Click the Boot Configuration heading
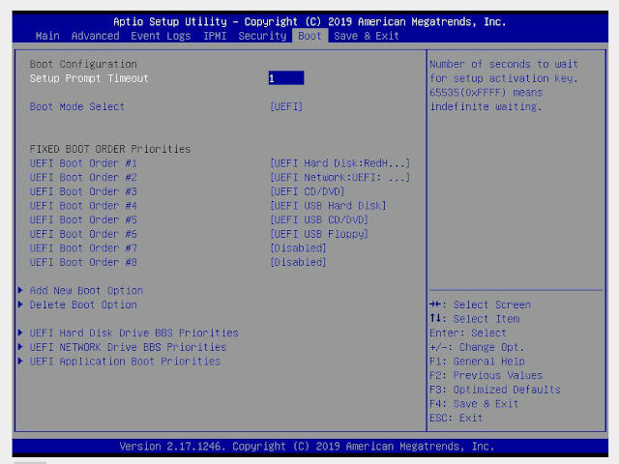 (83, 64)
